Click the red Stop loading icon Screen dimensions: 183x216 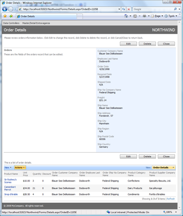(x=129, y=9)
